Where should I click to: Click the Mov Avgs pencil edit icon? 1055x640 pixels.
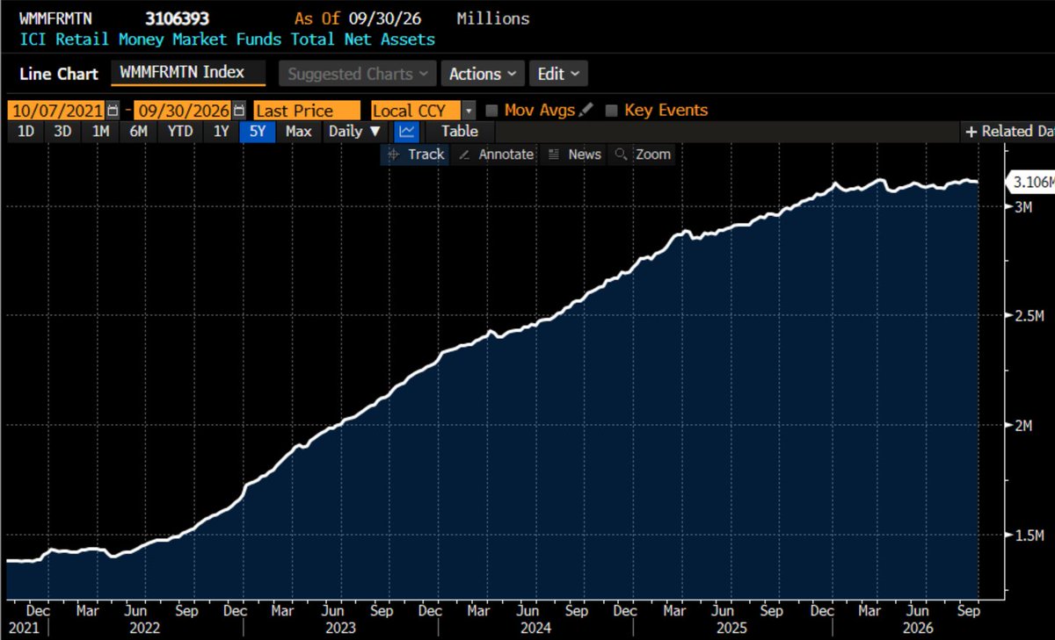[x=586, y=110]
